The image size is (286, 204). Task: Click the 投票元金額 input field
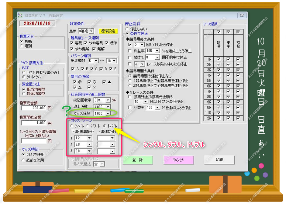[34, 108]
